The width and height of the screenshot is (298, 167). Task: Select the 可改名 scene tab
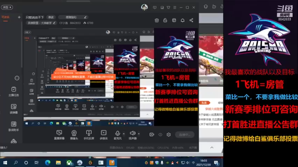(5, 17)
